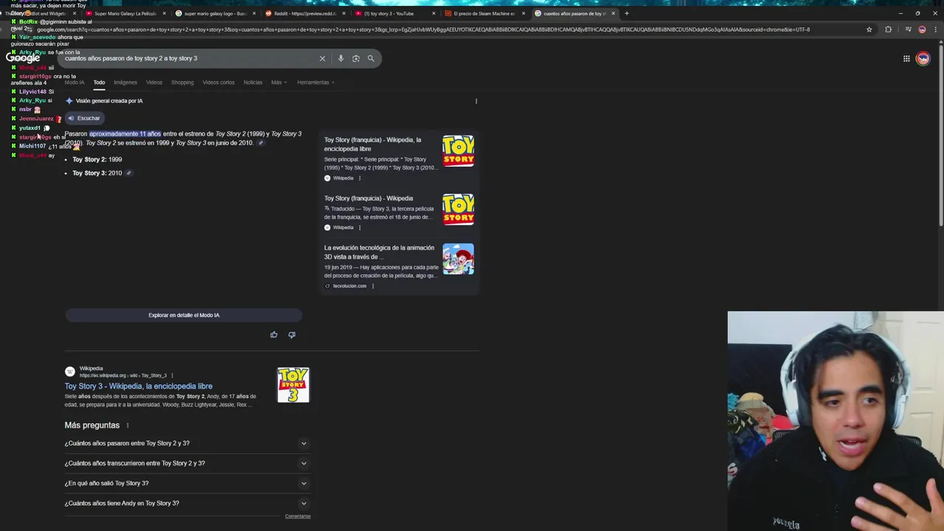Viewport: 944px width, 531px height.
Task: Open Google Lens image search icon
Action: pos(355,58)
